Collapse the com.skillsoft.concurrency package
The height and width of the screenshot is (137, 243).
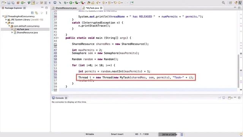pos(9,26)
